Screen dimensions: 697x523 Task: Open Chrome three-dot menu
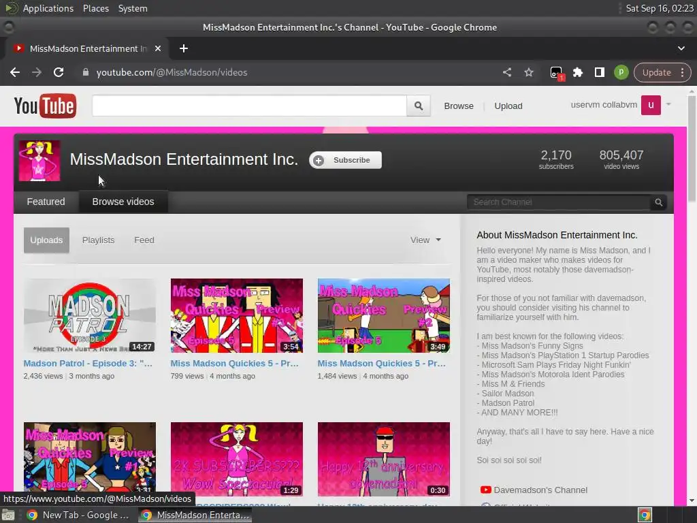682,72
